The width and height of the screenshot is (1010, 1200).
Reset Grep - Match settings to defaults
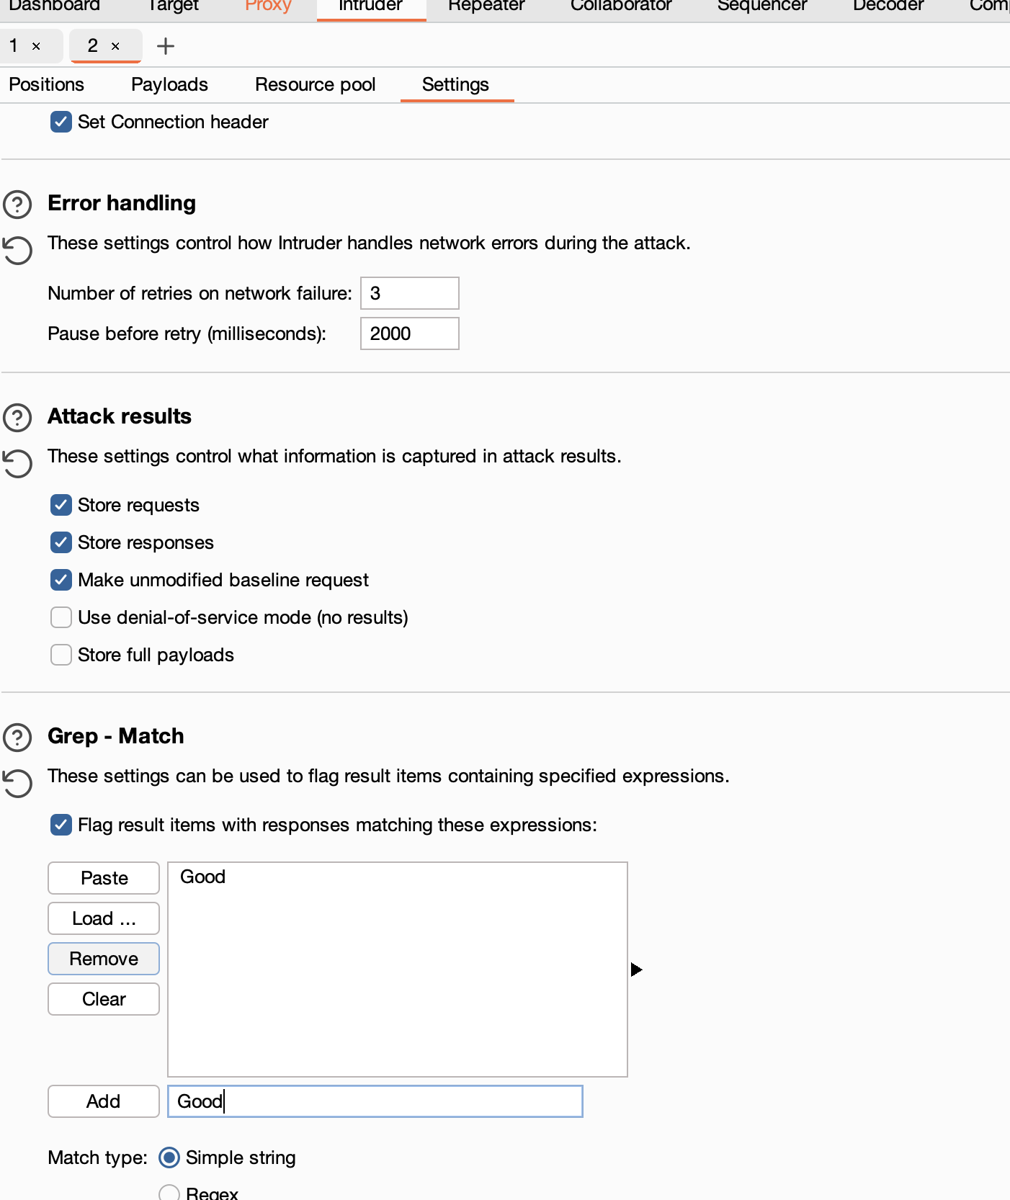click(17, 784)
